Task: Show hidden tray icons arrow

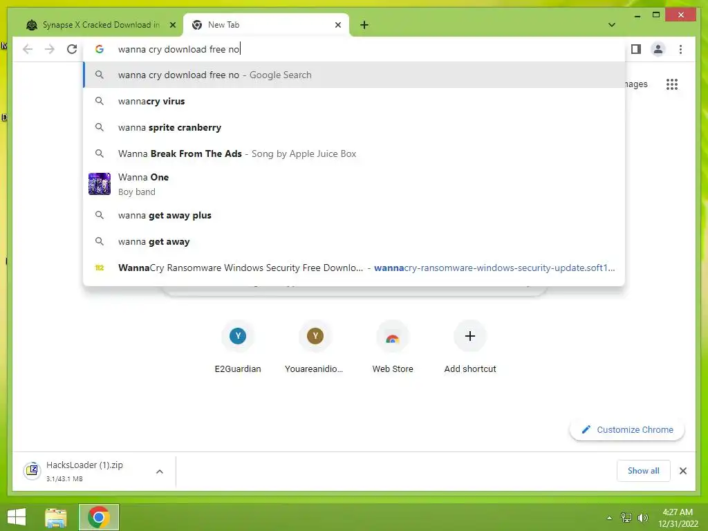Action: (x=609, y=518)
